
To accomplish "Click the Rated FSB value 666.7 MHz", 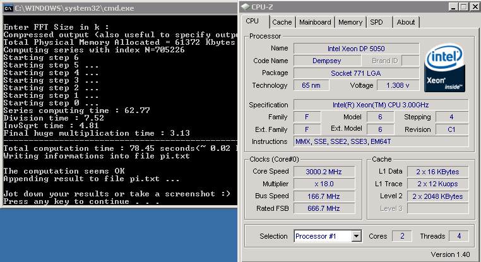I will (324, 208).
